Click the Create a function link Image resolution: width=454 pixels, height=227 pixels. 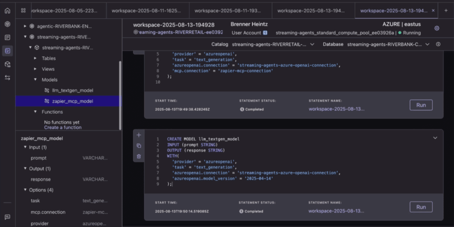(63, 127)
